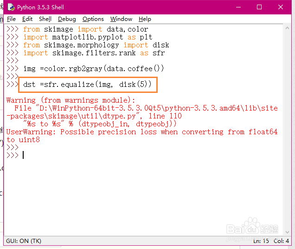This screenshot has width=295, height=249.
Task: Click 'from skimage.morphology import disk' line
Action: point(96,45)
